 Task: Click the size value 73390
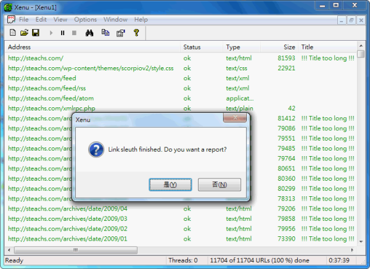pos(286,239)
